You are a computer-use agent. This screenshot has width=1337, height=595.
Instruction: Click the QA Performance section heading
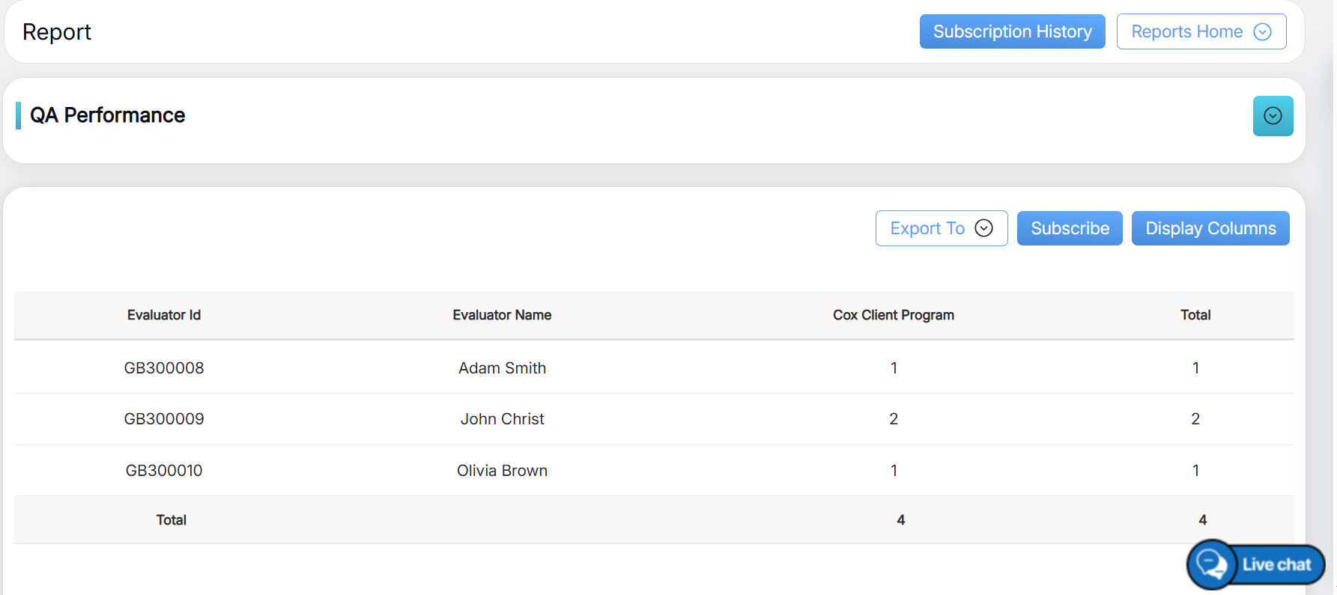(x=107, y=115)
